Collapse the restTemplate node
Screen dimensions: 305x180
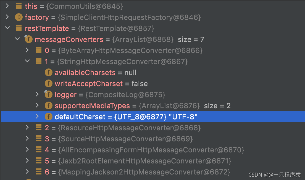coord(7,28)
